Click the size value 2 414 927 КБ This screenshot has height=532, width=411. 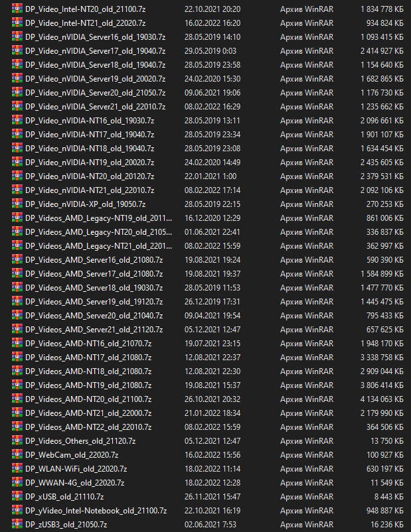tap(382, 51)
